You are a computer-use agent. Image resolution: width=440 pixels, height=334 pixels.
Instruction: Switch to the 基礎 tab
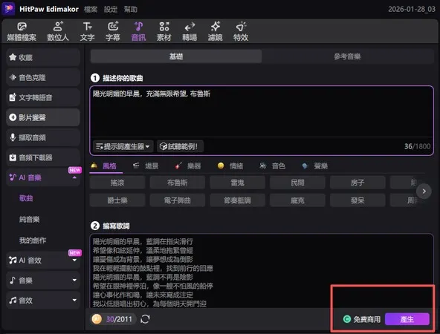pyautogui.click(x=176, y=56)
